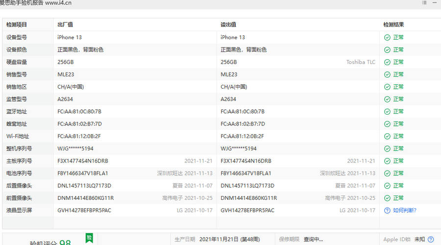Click the 验机评分 98 score
The image size is (441, 245).
pyautogui.click(x=50, y=242)
